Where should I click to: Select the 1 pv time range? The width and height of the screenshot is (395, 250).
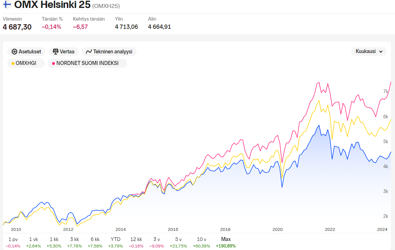pos(13,242)
